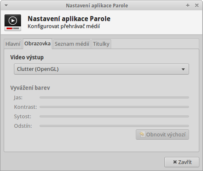Click the X icon on Zavřít button

tap(175, 162)
